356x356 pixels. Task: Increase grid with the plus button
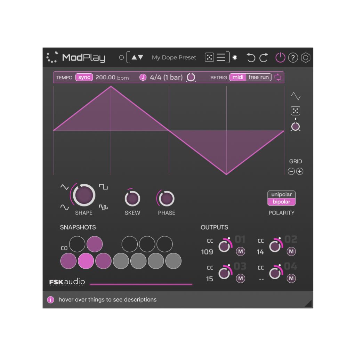tap(300, 171)
